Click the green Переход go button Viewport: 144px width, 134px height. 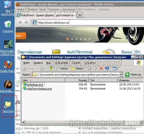(133, 74)
